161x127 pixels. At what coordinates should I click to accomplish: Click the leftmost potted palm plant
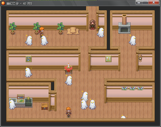pyautogui.click(x=13, y=28)
